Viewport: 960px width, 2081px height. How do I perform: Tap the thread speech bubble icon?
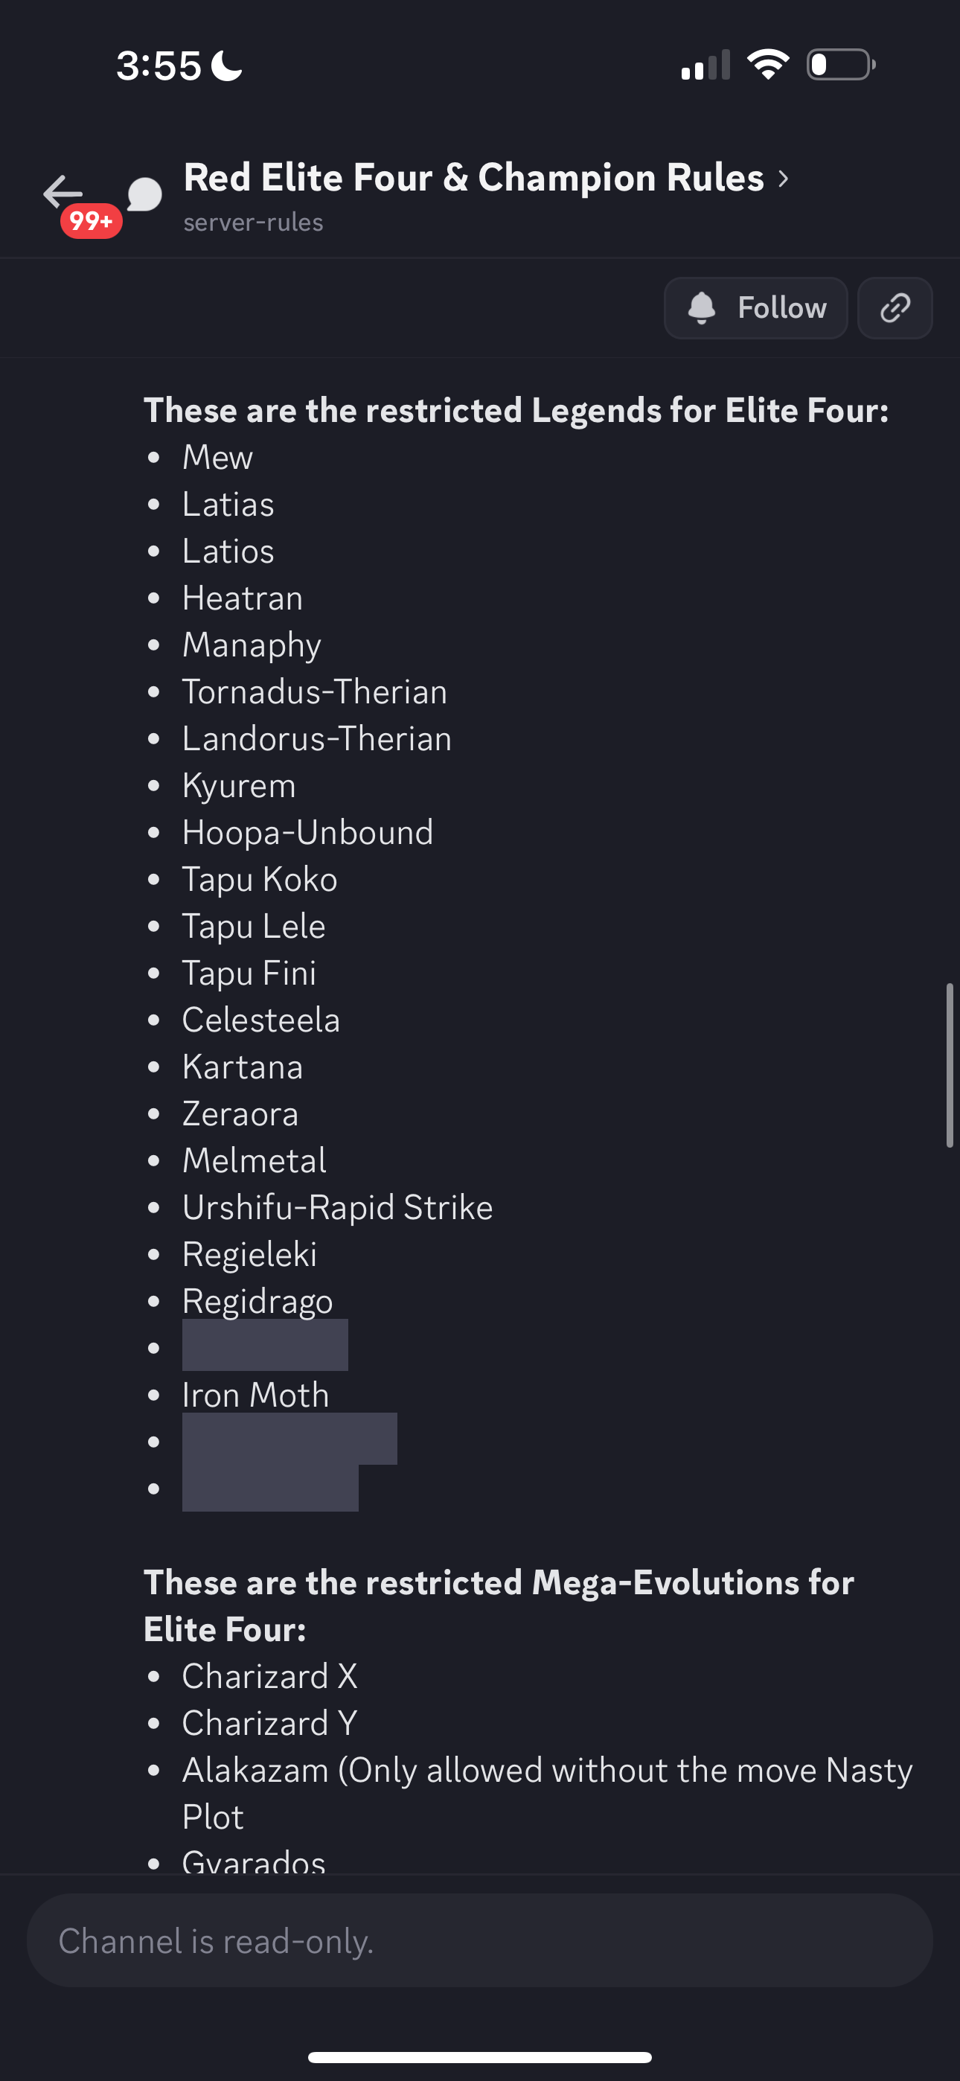[144, 195]
